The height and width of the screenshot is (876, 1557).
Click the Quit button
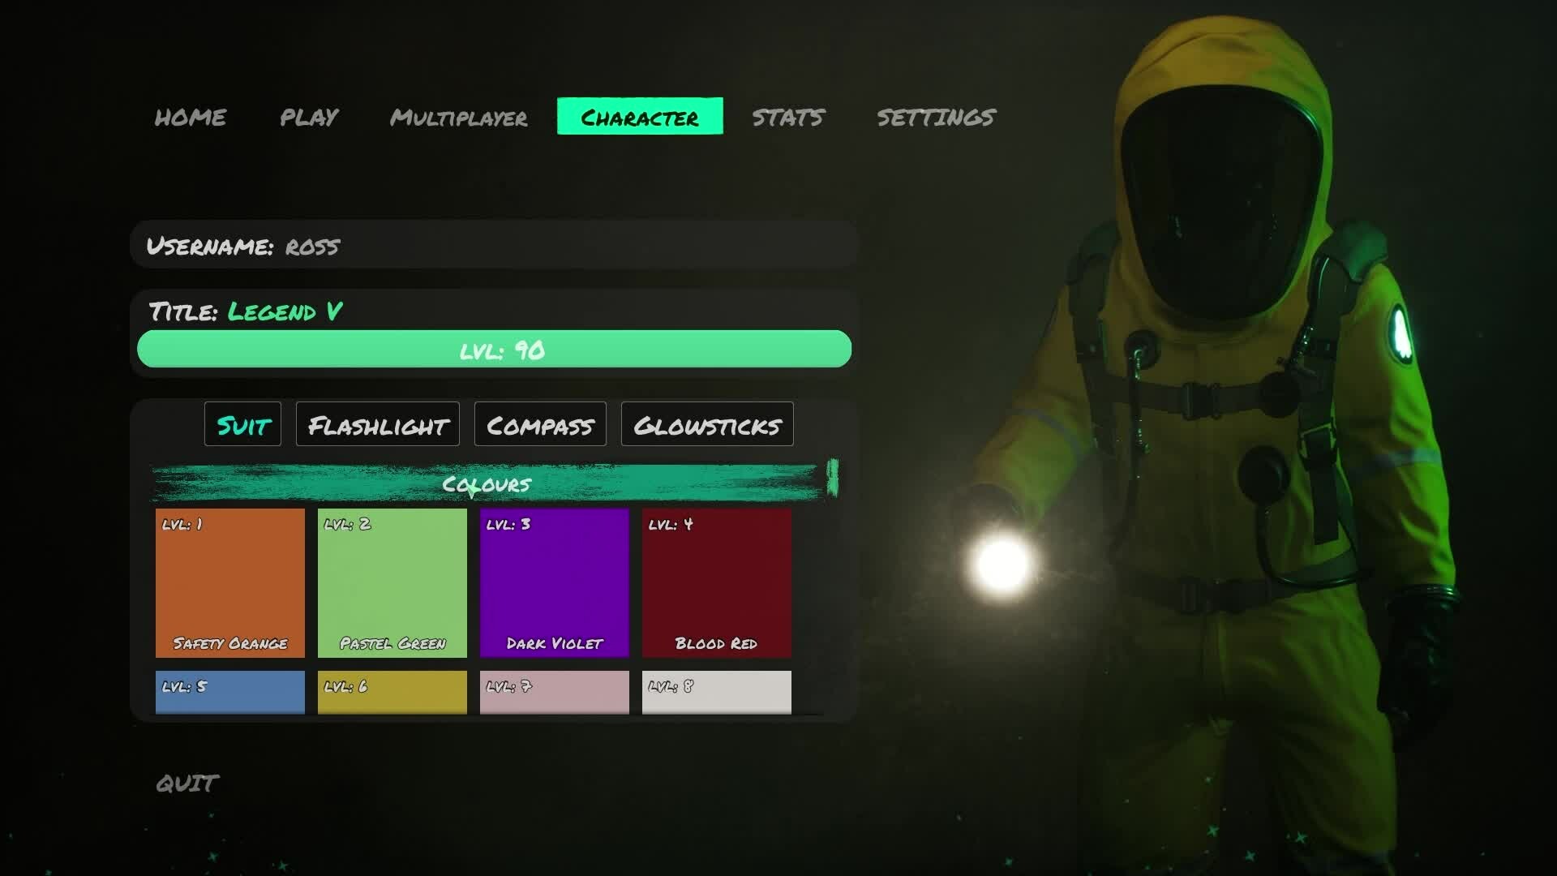187,783
